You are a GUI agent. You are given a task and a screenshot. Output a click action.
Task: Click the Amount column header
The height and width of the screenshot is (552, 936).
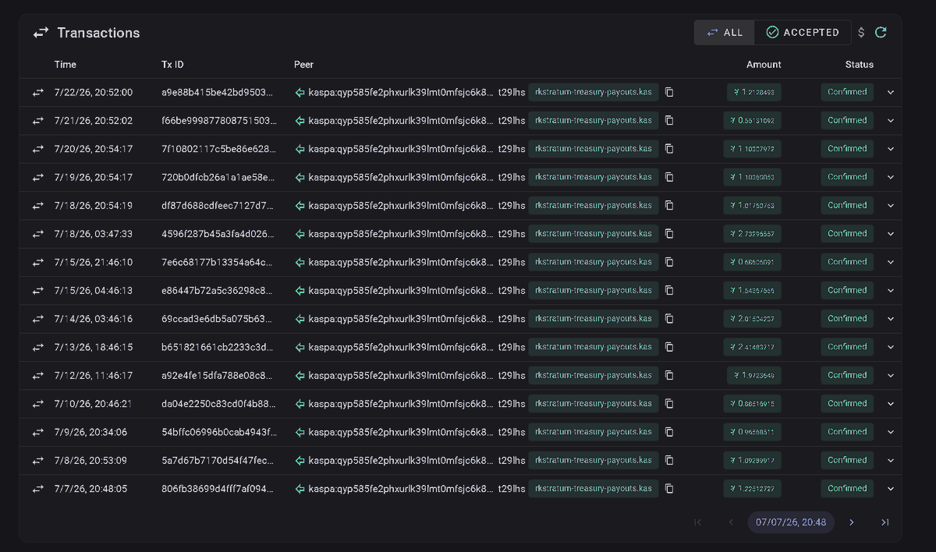(x=764, y=65)
